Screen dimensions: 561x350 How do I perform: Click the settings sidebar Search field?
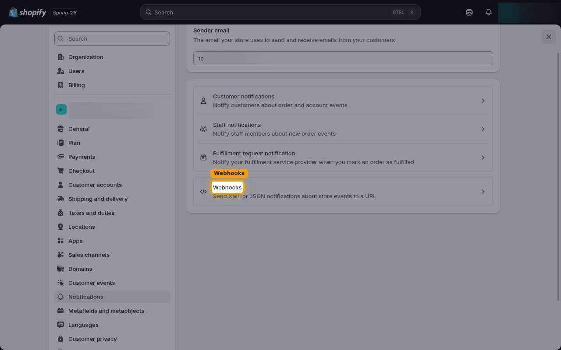(112, 38)
